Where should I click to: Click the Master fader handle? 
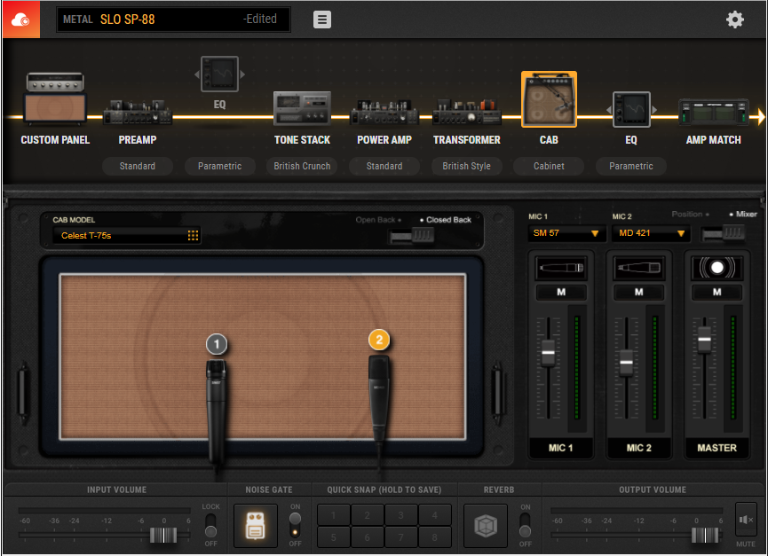(x=704, y=339)
